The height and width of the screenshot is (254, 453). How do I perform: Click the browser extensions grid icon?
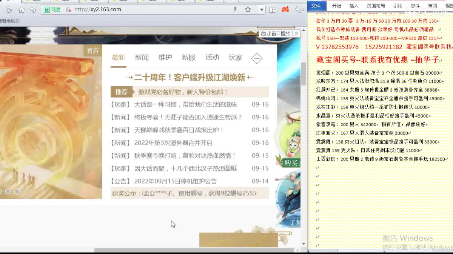tap(272, 10)
